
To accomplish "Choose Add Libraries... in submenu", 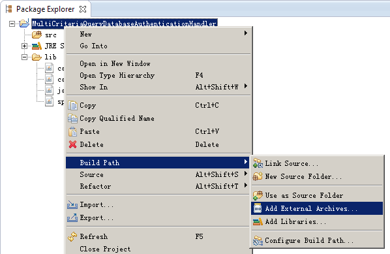I will tap(317, 221).
